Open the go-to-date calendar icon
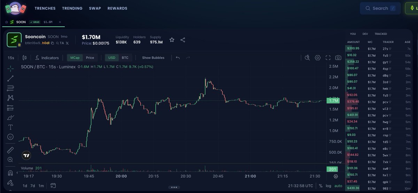418x193 pixels. tap(53, 186)
